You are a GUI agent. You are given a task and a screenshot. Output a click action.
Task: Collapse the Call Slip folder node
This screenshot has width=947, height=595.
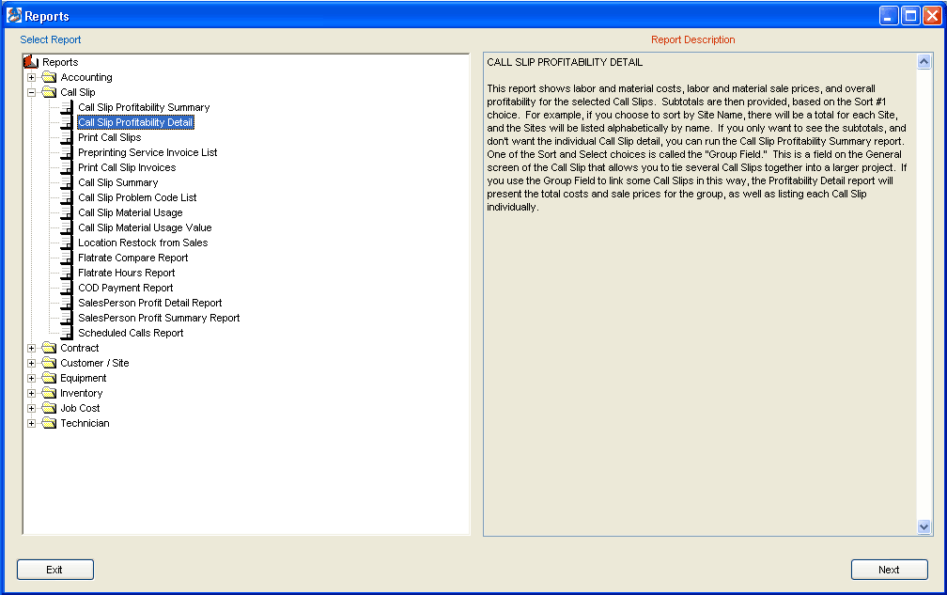click(31, 92)
